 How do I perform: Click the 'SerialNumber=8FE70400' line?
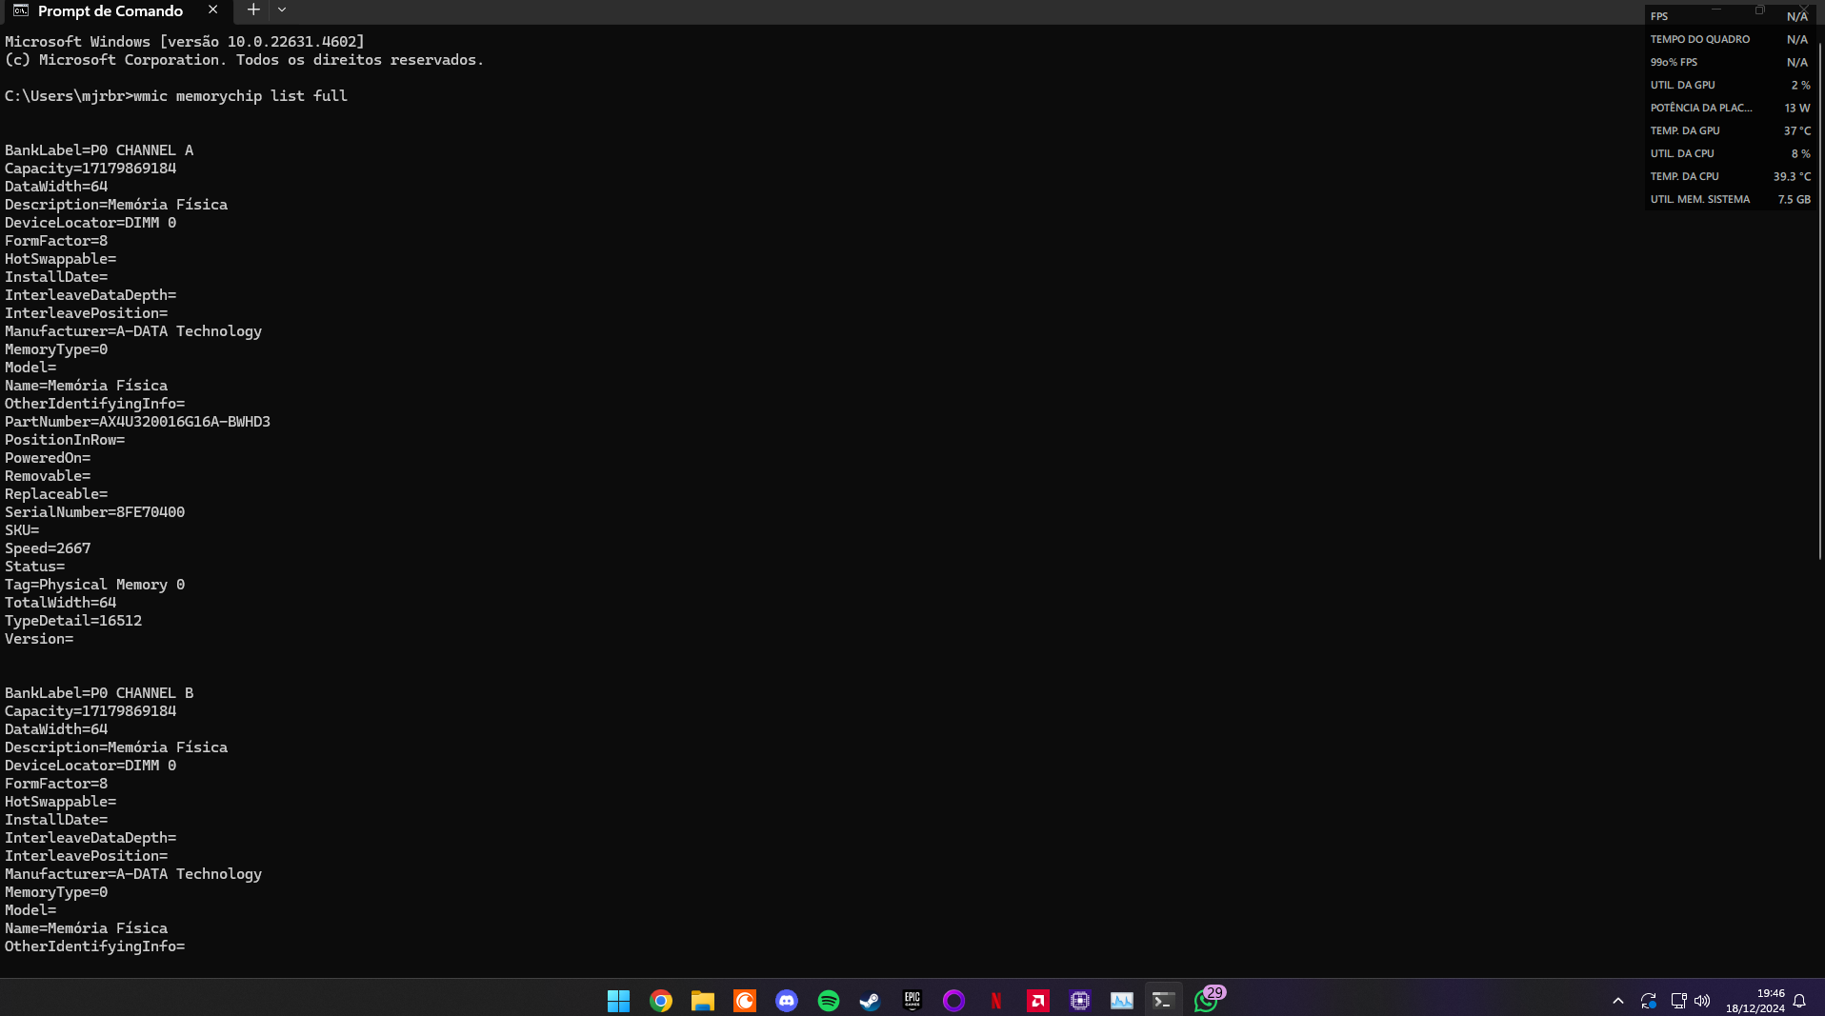(95, 512)
